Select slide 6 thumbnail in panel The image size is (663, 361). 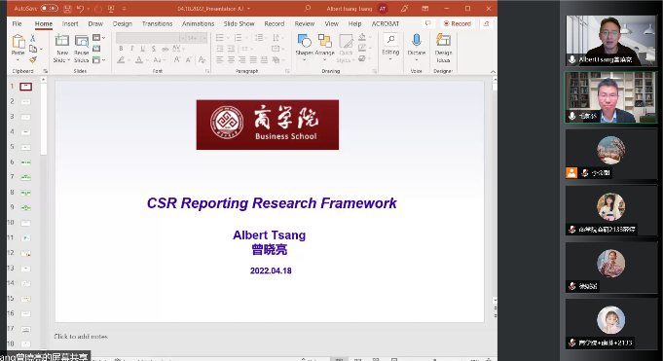25,162
